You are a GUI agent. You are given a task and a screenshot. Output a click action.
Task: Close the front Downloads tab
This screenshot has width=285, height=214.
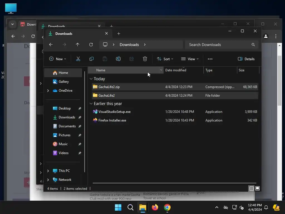click(x=107, y=33)
